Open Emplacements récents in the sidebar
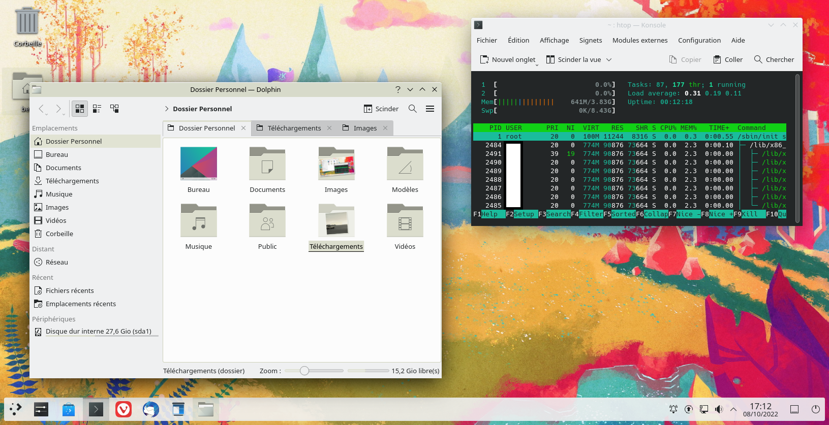 [96, 304]
